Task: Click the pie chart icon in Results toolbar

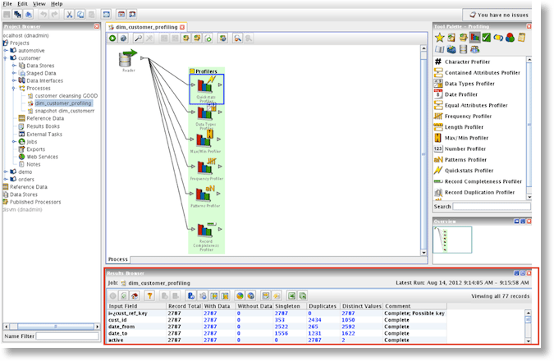Action: point(240,295)
